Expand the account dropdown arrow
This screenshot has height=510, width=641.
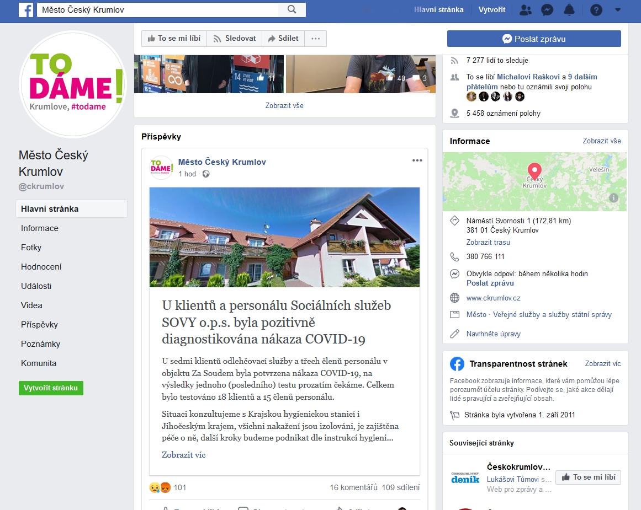[x=618, y=10]
